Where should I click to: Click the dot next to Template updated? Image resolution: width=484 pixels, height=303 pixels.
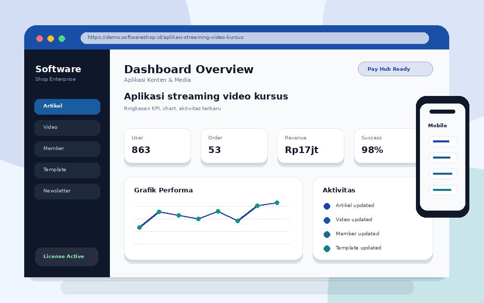[x=327, y=248]
